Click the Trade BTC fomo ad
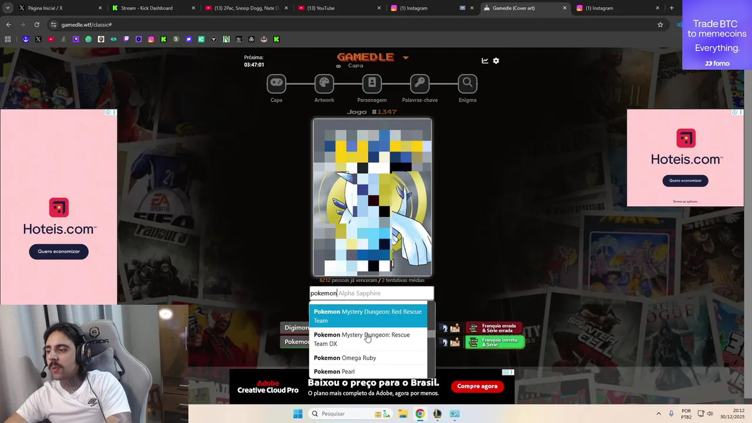Image resolution: width=752 pixels, height=423 pixels. coord(717,35)
